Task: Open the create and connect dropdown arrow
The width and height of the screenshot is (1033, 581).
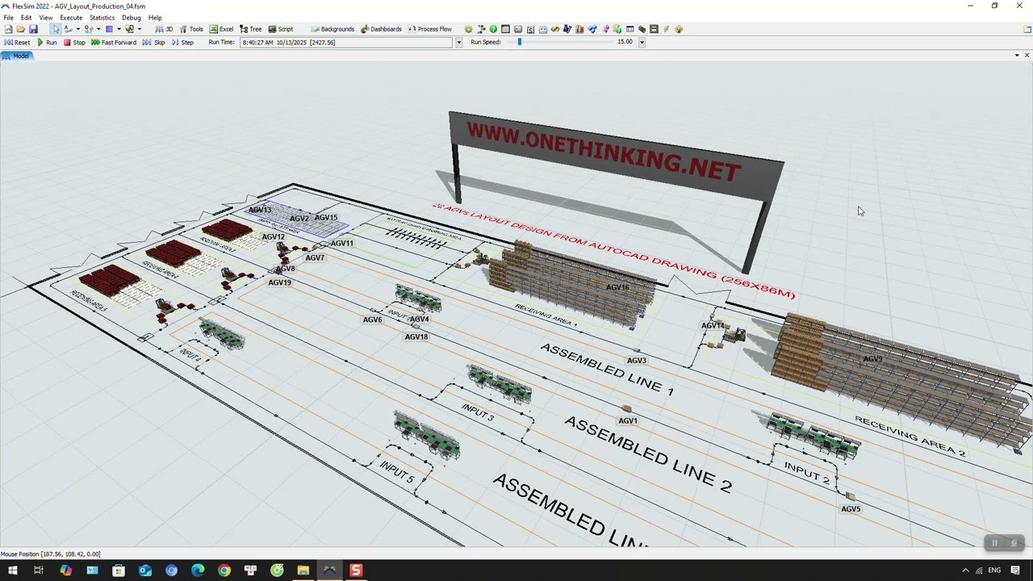Action: pos(140,29)
